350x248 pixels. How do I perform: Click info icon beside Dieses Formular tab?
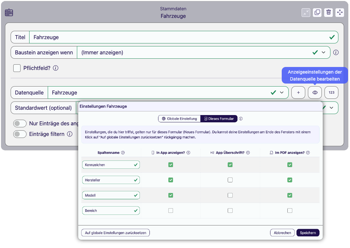(241, 119)
